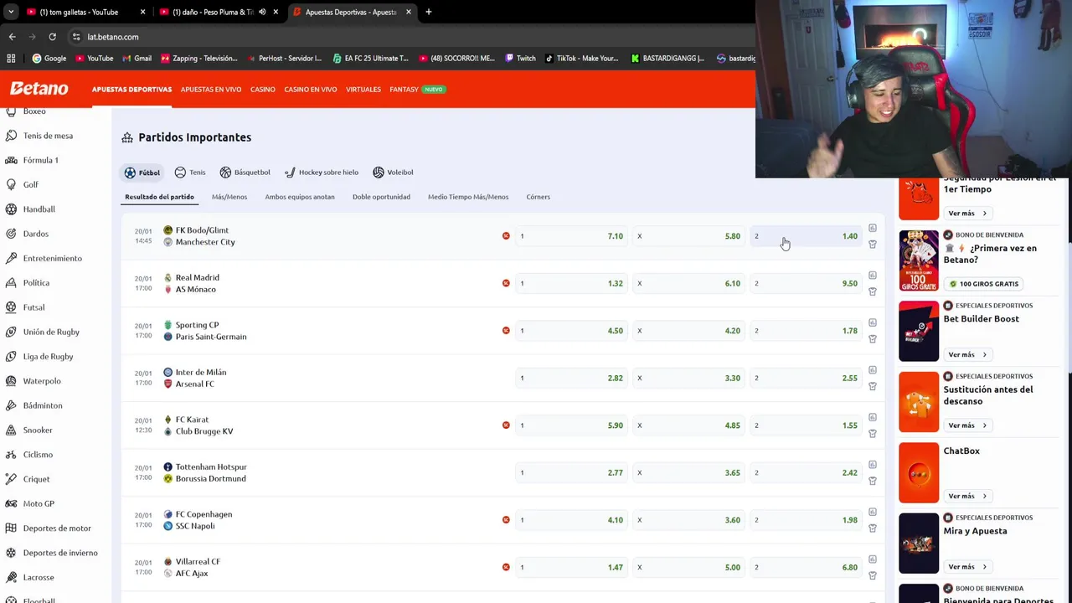Open Apuestas en Vivo menu
The height and width of the screenshot is (603, 1072).
(211, 90)
